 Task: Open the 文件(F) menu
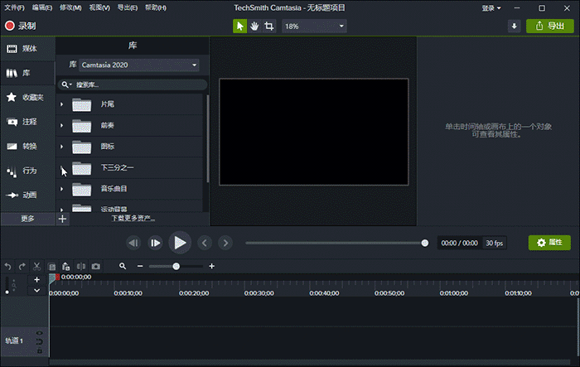coord(14,7)
